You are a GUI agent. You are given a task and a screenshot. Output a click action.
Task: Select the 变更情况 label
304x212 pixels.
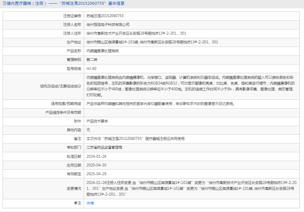pyautogui.click(x=74, y=189)
